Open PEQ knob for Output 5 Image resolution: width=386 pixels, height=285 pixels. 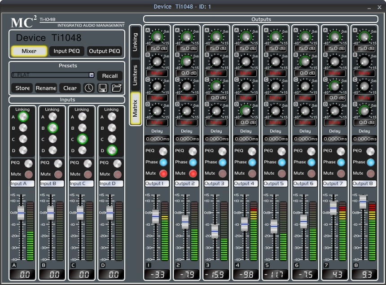click(282, 151)
